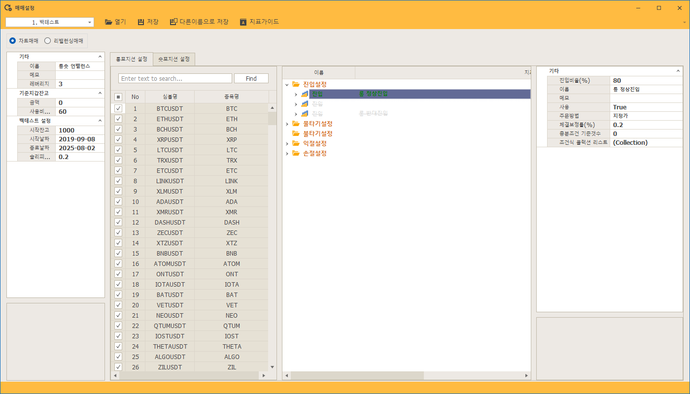Click the 물타기설정 folder icon
Image resolution: width=690 pixels, height=394 pixels.
(x=296, y=124)
